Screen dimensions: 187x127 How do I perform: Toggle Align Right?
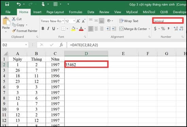click(x=102, y=29)
